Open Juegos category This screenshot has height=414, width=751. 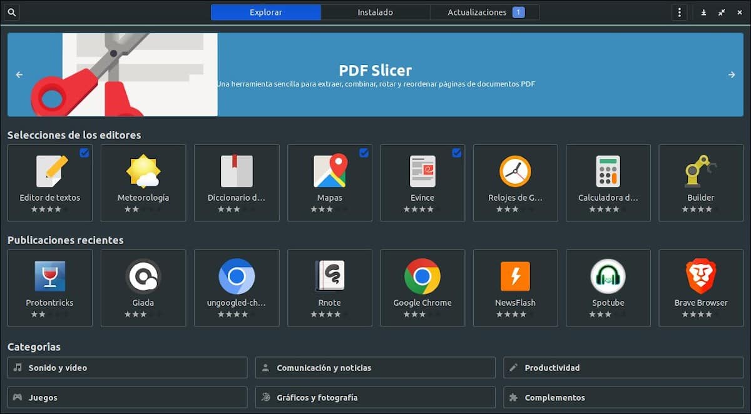point(127,397)
